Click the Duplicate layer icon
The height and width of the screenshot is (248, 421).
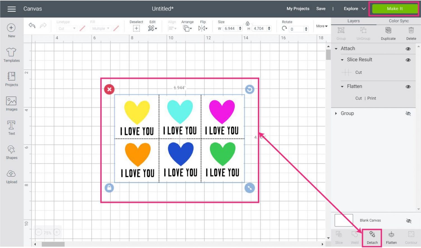[388, 30]
